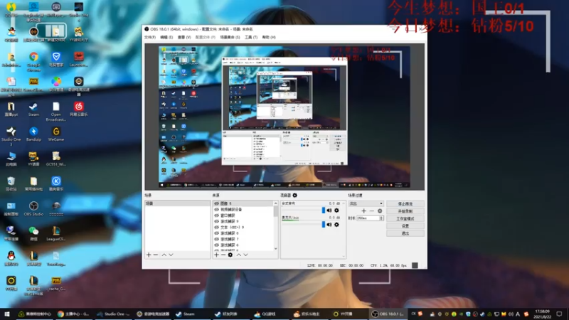This screenshot has height=320, width=569.
Task: Select the 场景 entry in scenes list
Action: (177, 203)
